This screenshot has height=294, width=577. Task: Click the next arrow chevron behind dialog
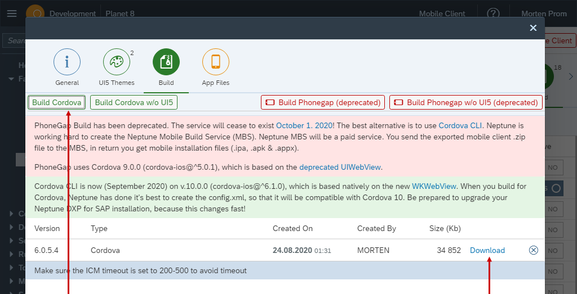click(x=571, y=76)
